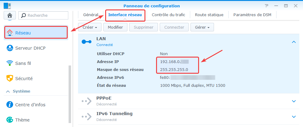Switch to the Général tab

[x=91, y=15]
